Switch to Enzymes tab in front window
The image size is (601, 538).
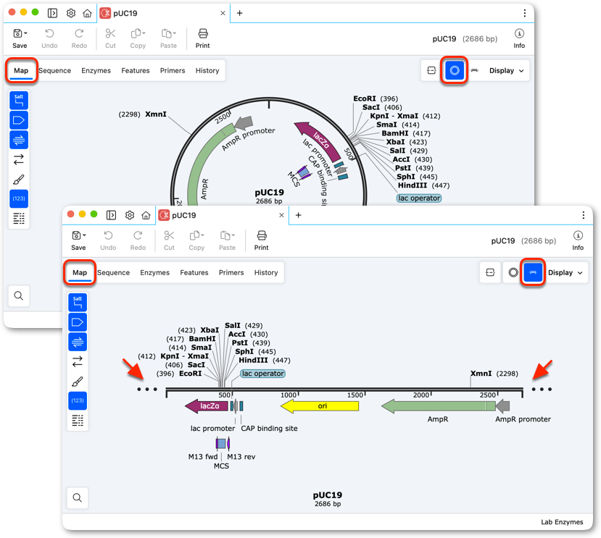pyautogui.click(x=154, y=273)
